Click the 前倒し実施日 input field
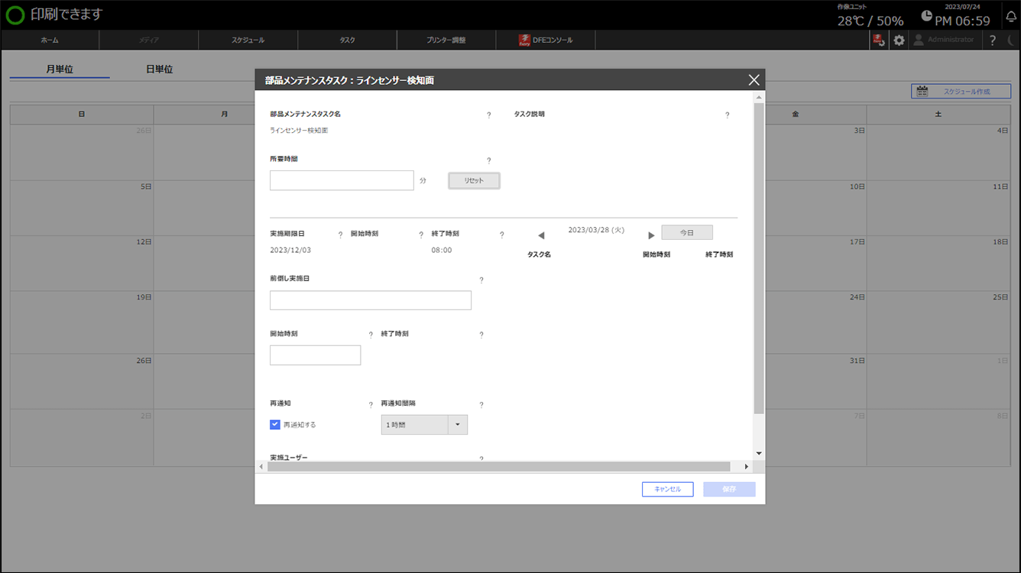This screenshot has width=1021, height=573. [370, 300]
